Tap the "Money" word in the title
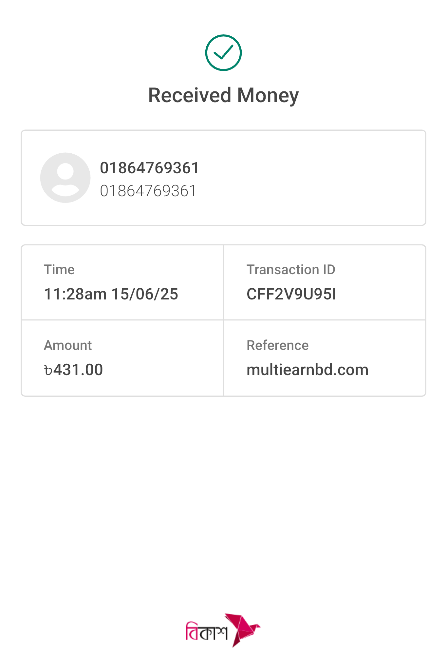The height and width of the screenshot is (671, 447). coord(268,95)
